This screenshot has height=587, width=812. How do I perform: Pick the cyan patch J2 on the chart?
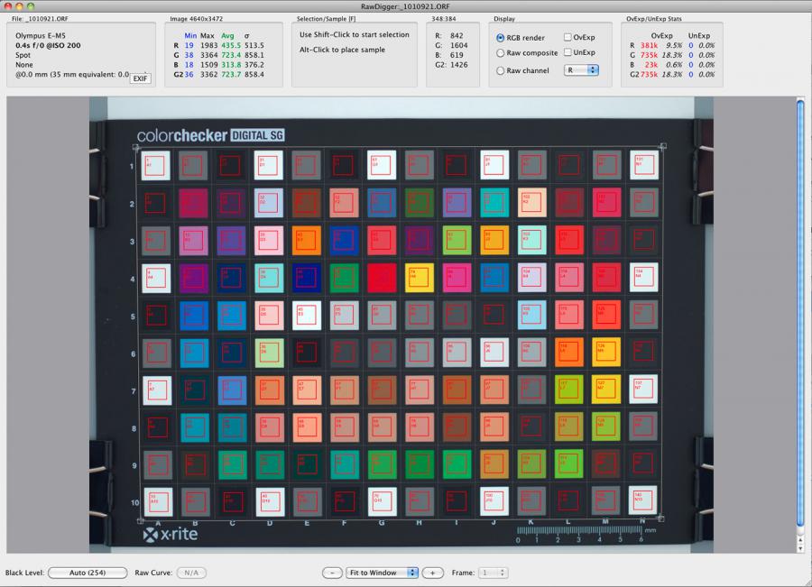tap(494, 202)
